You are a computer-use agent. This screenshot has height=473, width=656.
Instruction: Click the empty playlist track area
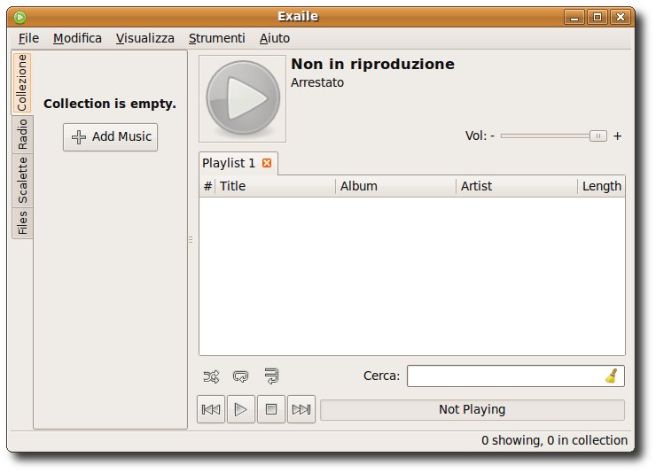click(x=412, y=275)
